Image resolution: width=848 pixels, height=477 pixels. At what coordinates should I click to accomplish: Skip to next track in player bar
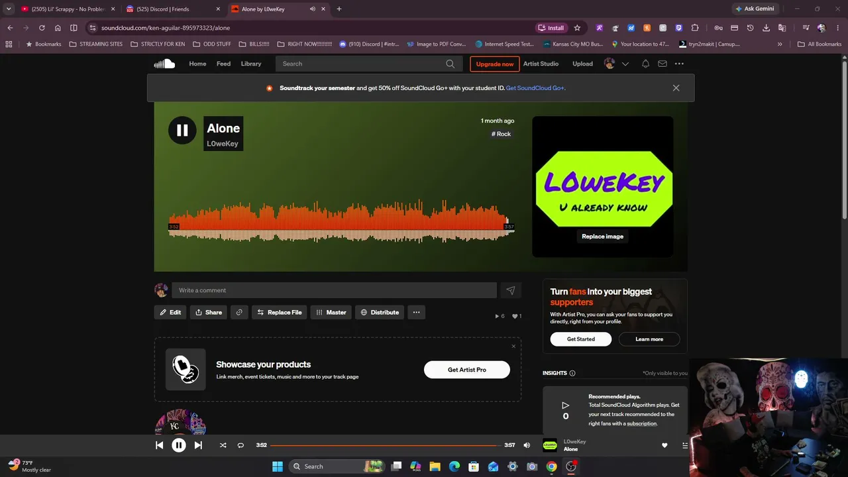click(x=198, y=445)
